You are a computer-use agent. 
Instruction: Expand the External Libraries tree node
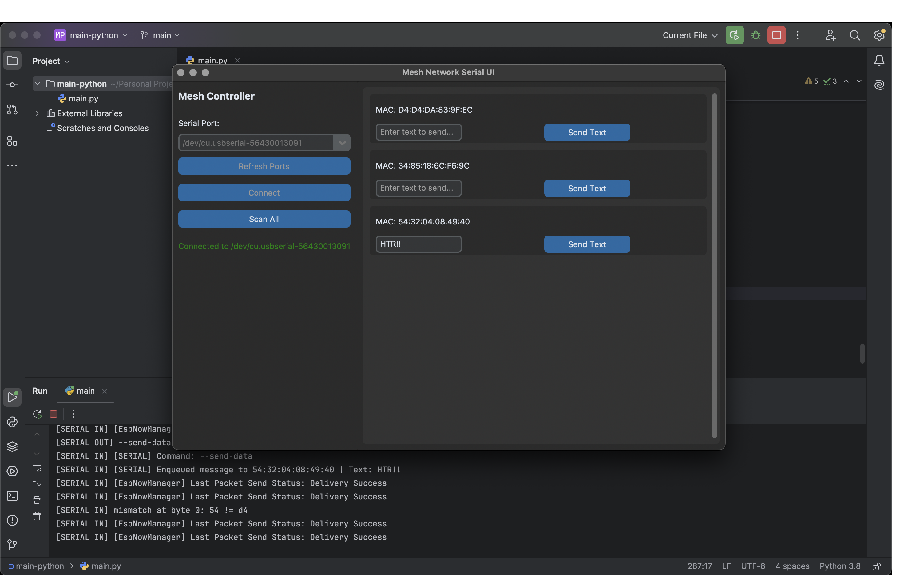(37, 113)
